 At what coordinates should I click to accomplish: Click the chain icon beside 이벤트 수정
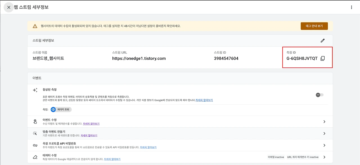click(x=35, y=121)
